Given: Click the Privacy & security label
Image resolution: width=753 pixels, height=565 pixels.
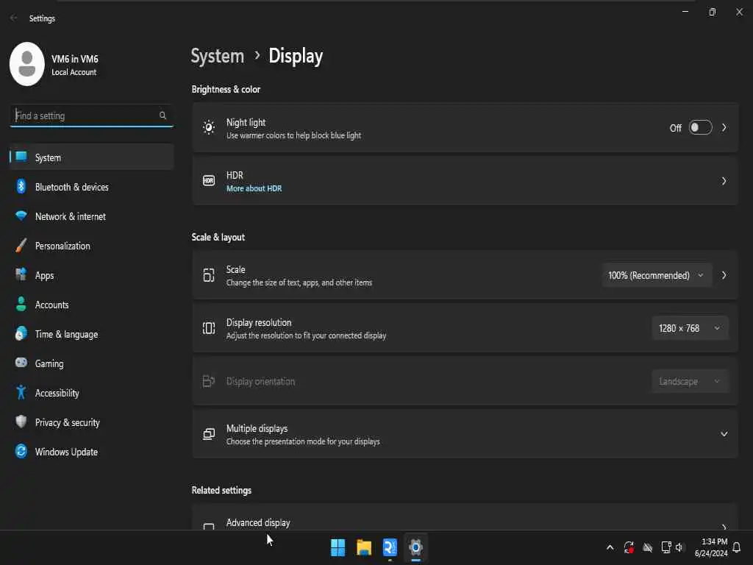Looking at the screenshot, I should (67, 422).
